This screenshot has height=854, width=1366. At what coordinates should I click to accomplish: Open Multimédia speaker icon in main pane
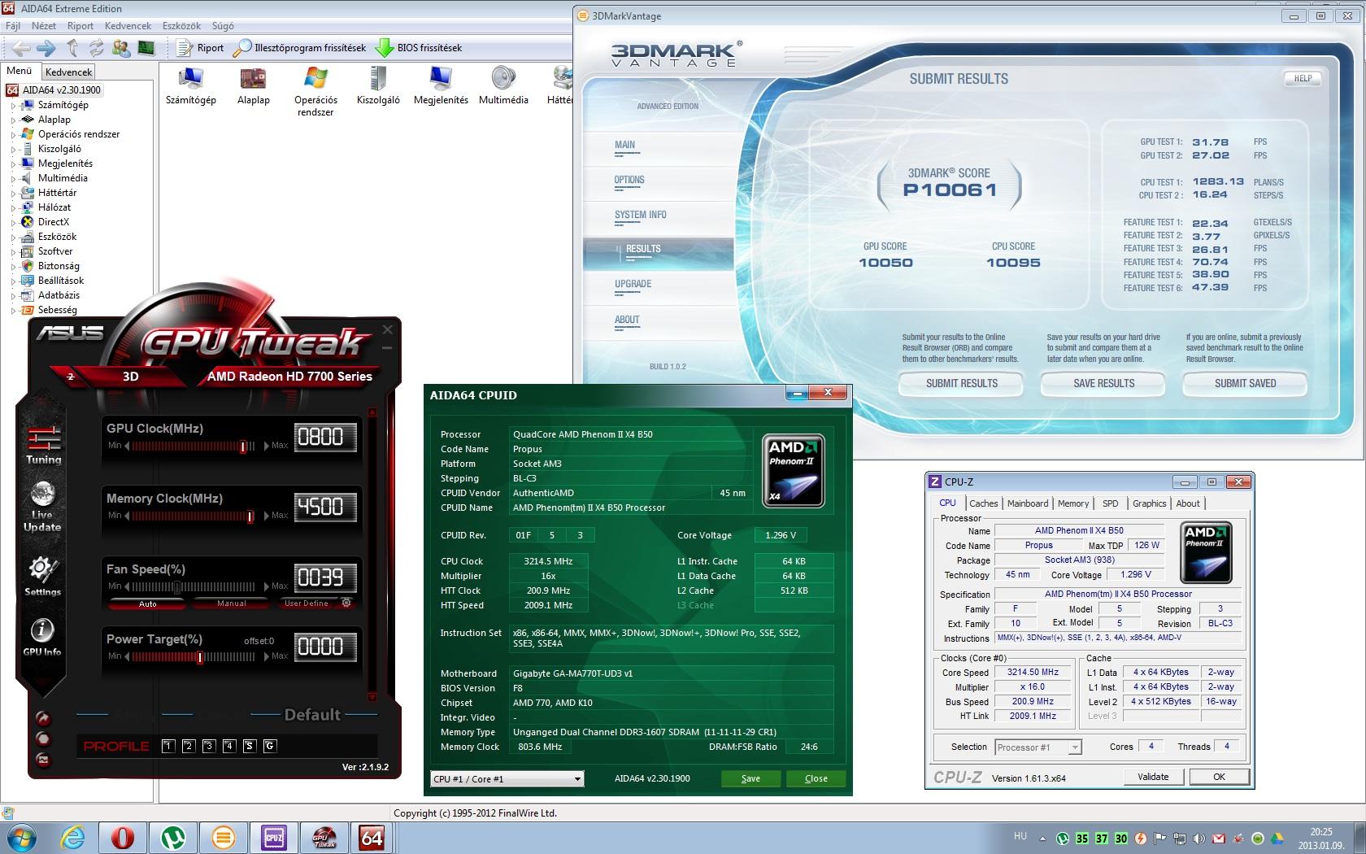503,85
